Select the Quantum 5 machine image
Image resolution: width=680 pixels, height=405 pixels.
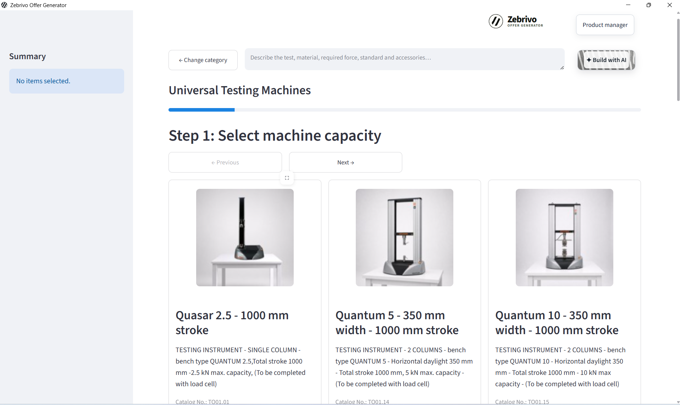pos(404,237)
